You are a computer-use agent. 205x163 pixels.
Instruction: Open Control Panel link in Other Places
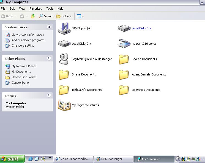[20, 83]
